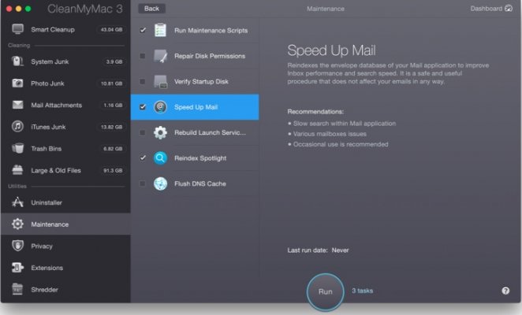Select the Reindex Spotlight label
Viewport: 522px width, 315px height.
point(200,158)
